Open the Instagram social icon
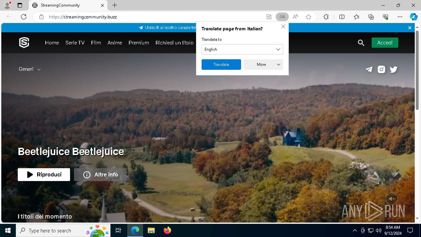This screenshot has width=421, height=237. point(381,69)
